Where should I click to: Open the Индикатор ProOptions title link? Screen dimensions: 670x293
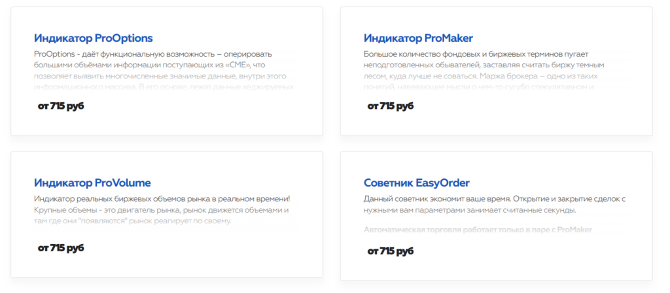pyautogui.click(x=93, y=38)
